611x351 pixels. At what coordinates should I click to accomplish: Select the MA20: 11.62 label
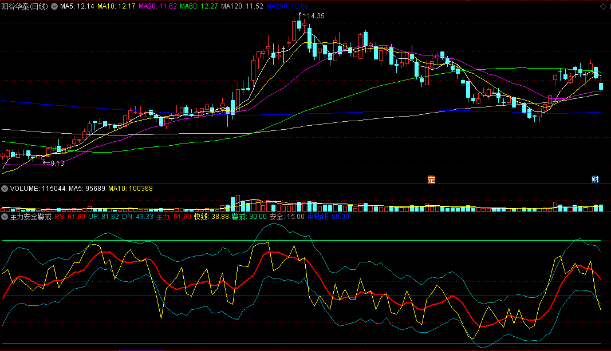point(157,6)
